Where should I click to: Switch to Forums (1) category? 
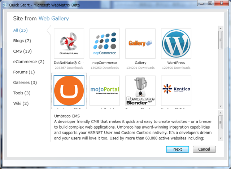tap(24, 72)
